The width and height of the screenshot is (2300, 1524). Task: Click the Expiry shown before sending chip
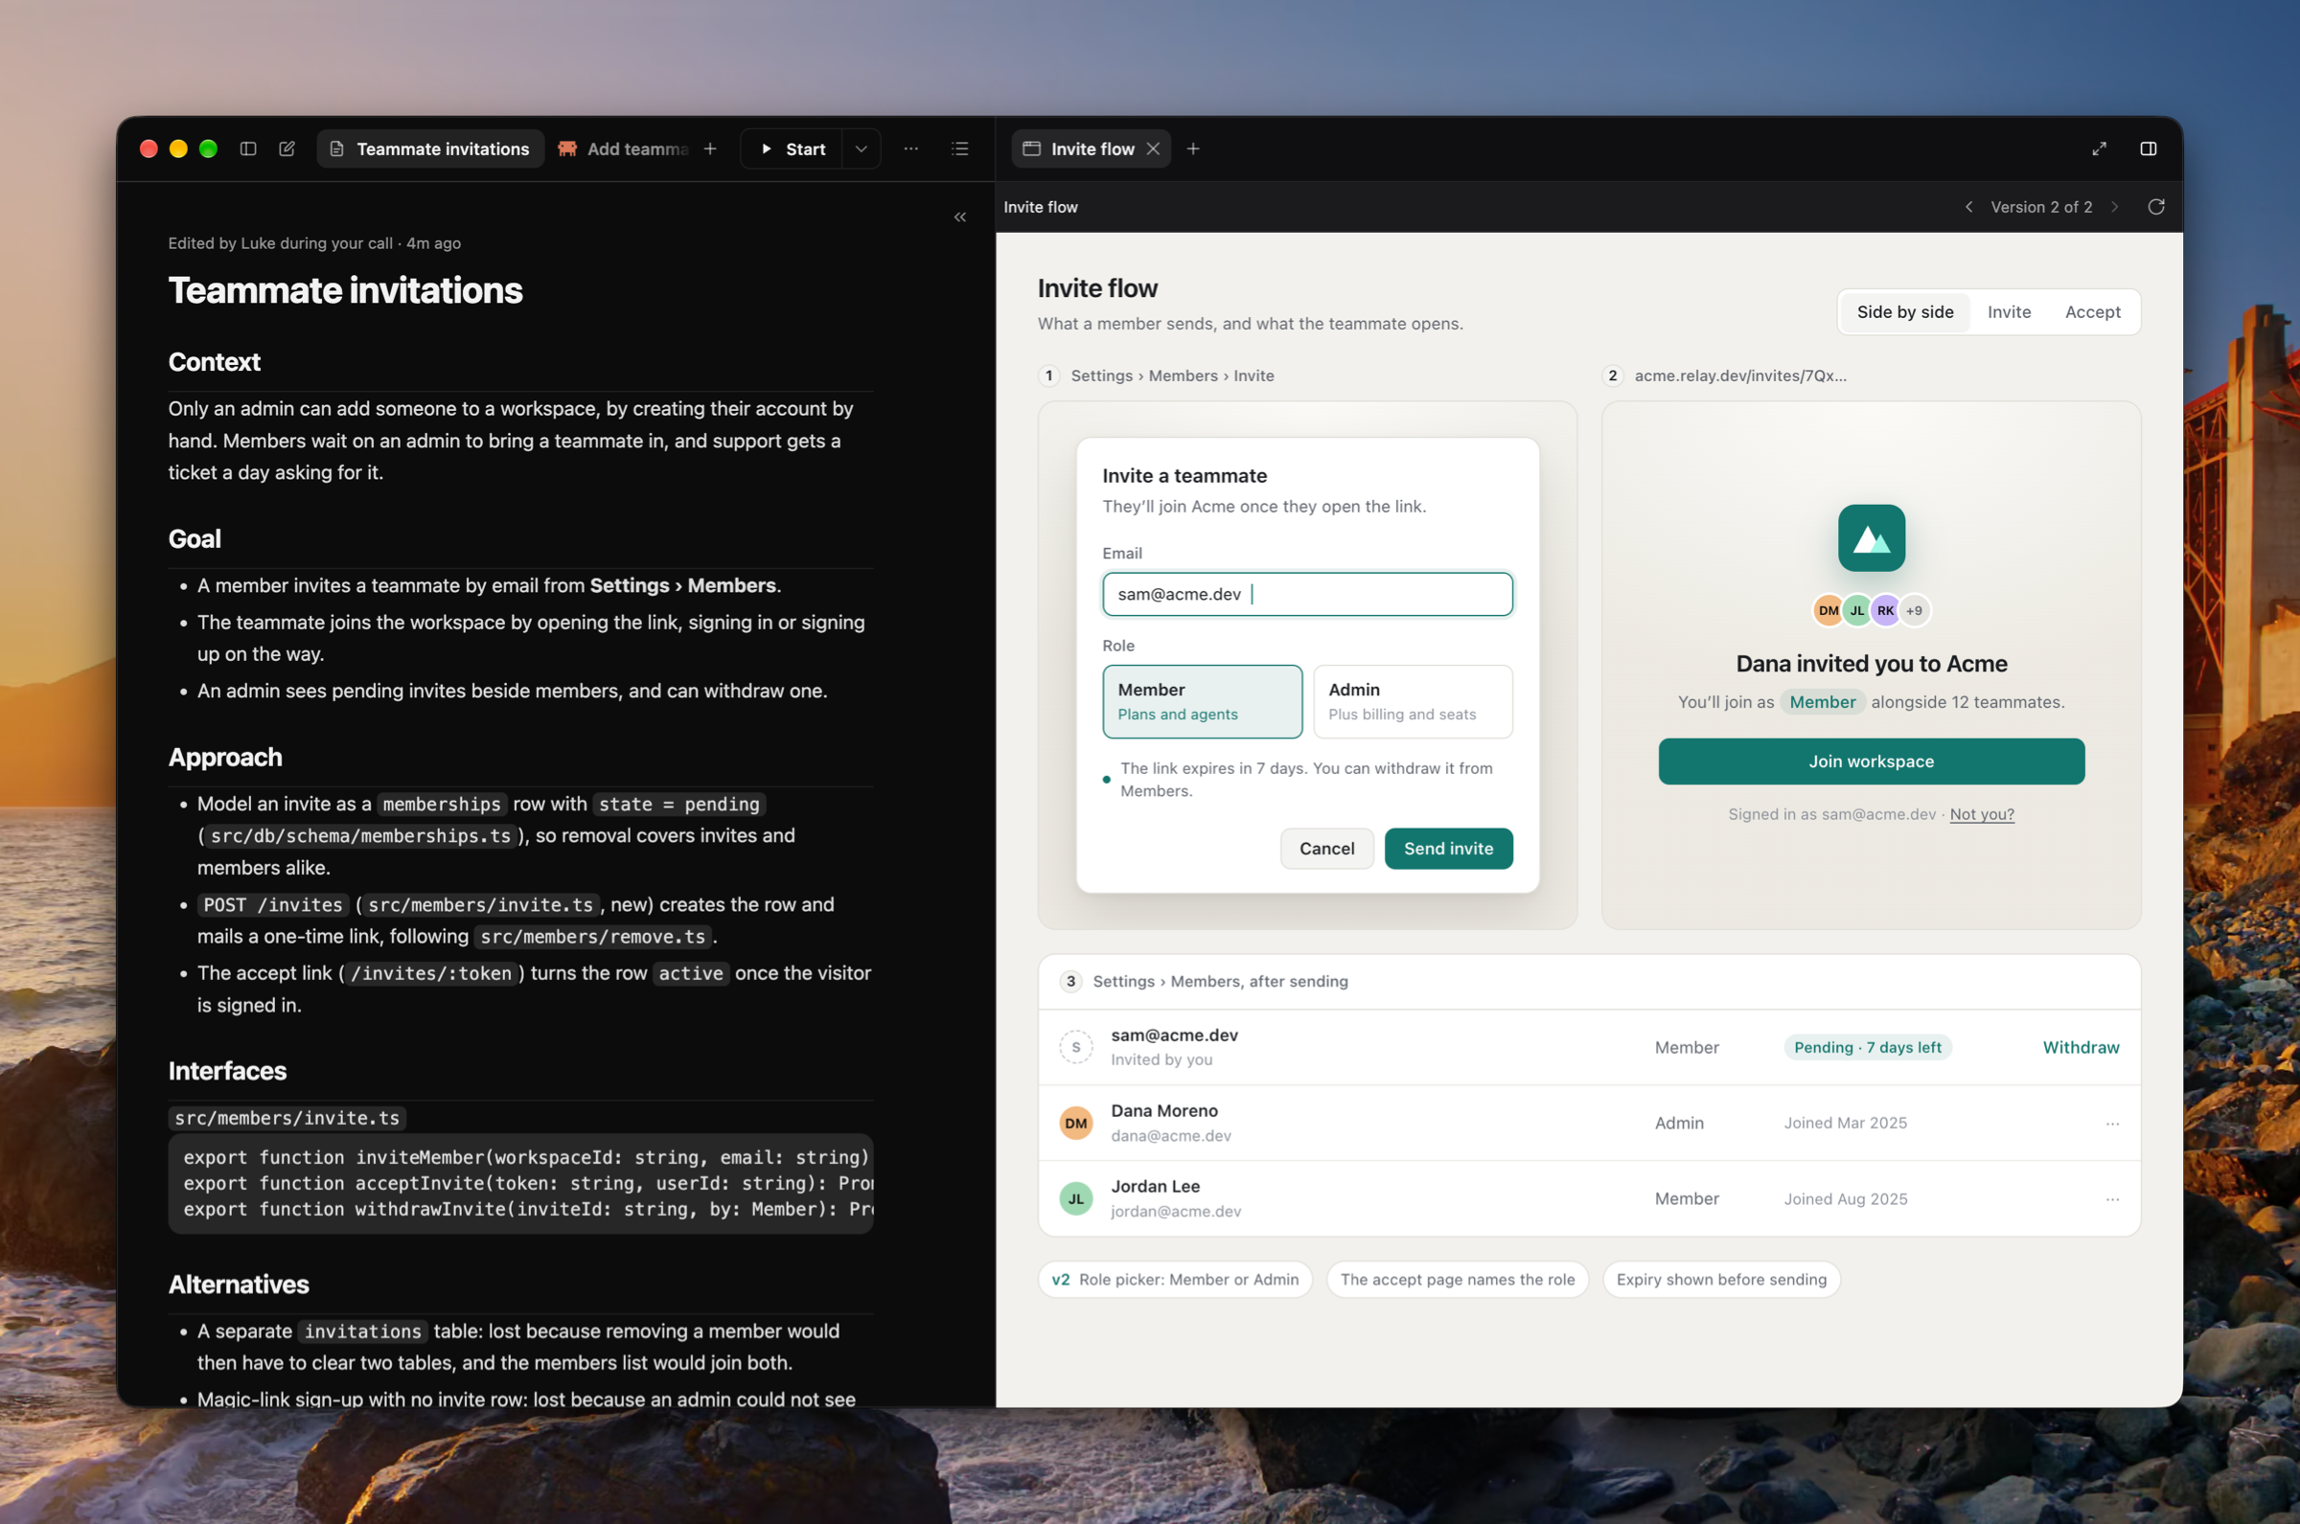pos(1721,1279)
